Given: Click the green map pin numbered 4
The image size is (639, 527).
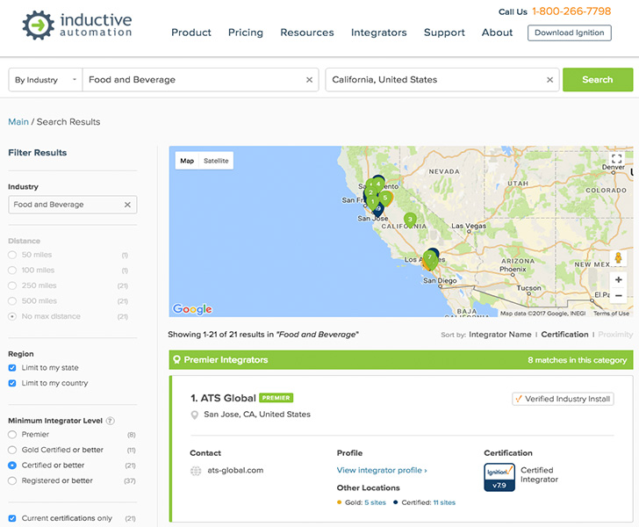Looking at the screenshot, I should 378,184.
